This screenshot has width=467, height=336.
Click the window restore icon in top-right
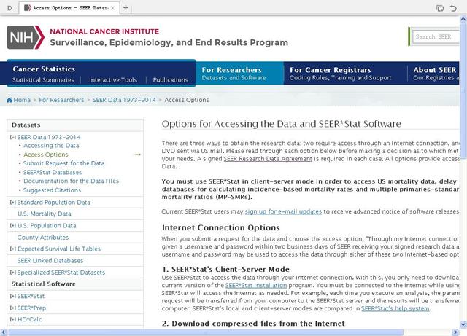[x=440, y=8]
